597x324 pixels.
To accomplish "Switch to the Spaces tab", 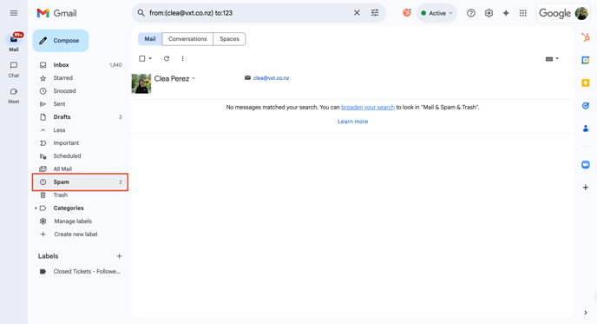I will 229,39.
